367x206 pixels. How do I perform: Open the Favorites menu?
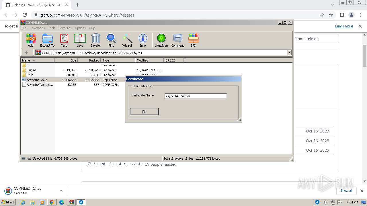point(65,28)
